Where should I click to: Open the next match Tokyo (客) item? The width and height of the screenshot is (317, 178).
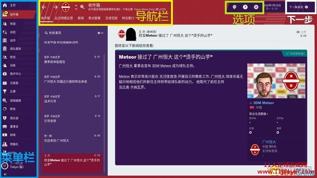[17, 167]
